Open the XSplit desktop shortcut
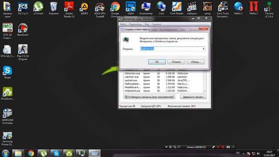Screen dimensions: 279x157 tap(130, 8)
